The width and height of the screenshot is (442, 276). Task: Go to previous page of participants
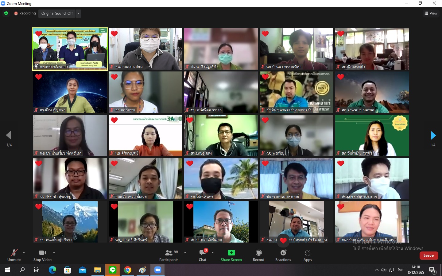point(9,135)
